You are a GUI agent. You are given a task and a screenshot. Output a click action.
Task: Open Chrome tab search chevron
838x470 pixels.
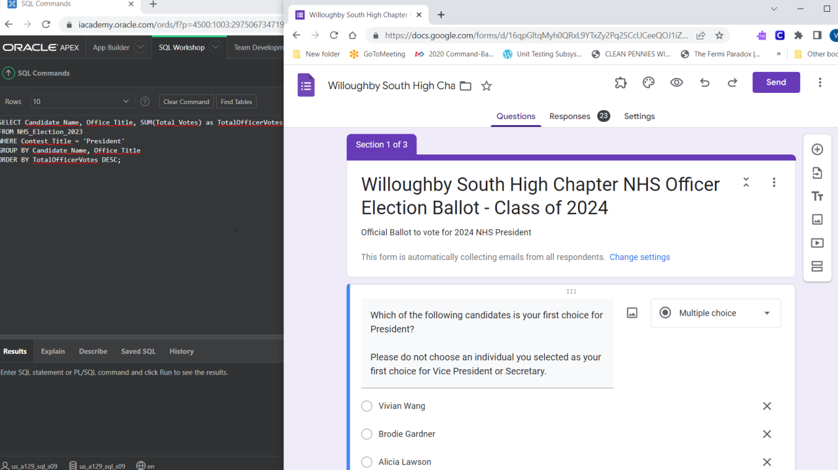click(x=774, y=9)
